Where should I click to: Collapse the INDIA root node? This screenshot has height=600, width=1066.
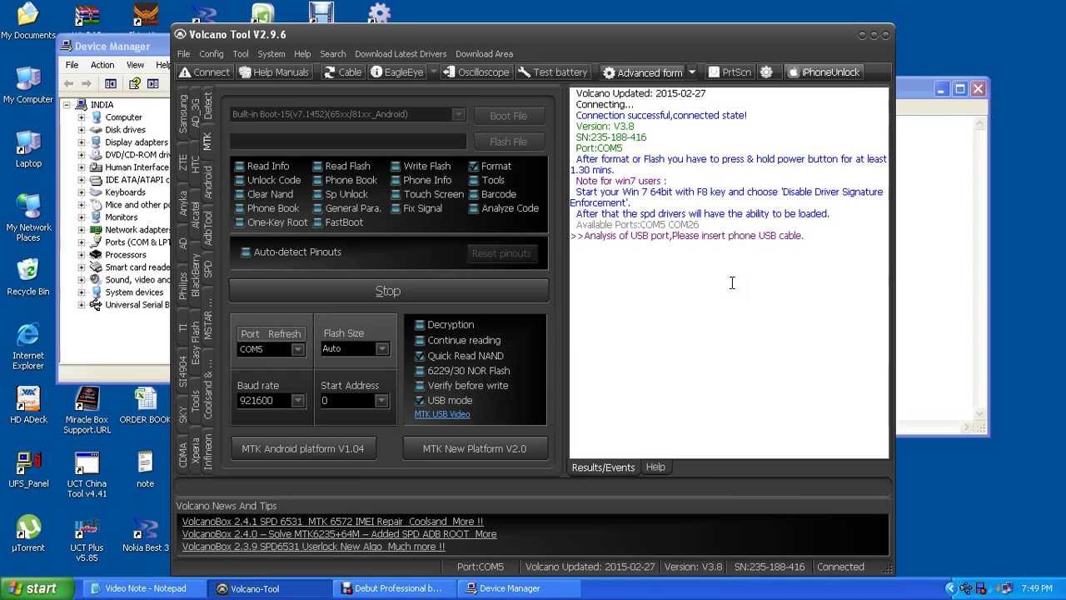[67, 105]
